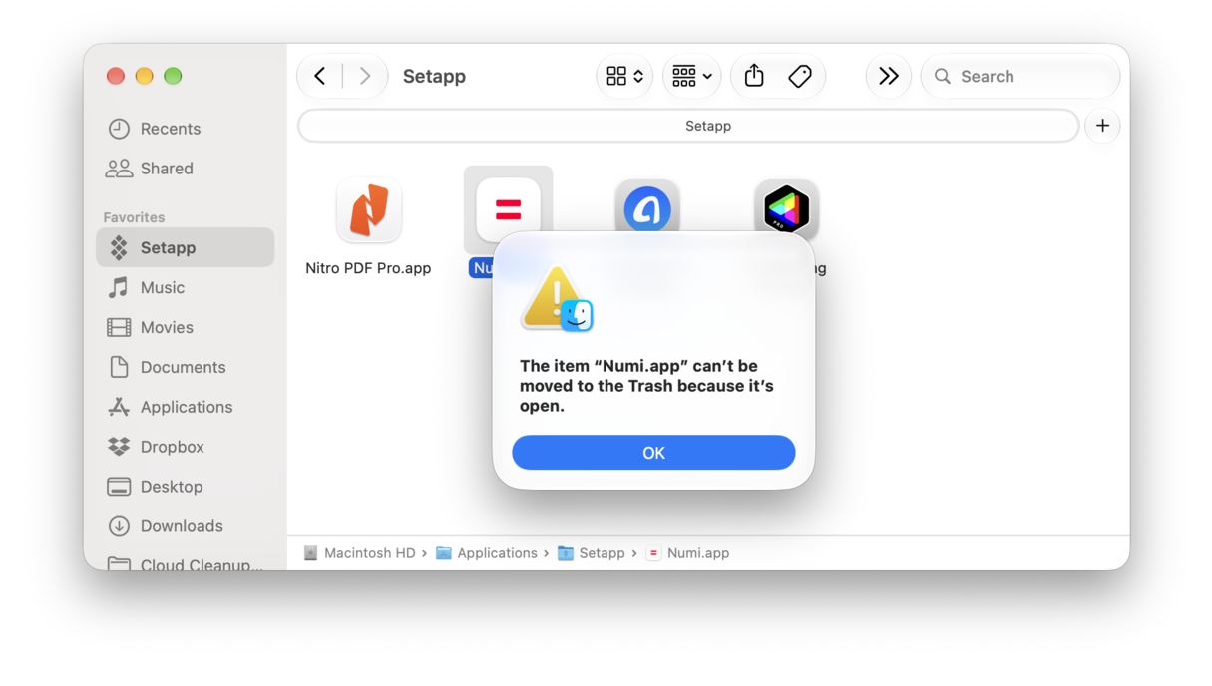Image resolution: width=1212 pixels, height=686 pixels.
Task: Click Macintosh HD in the path bar
Action: click(x=359, y=553)
